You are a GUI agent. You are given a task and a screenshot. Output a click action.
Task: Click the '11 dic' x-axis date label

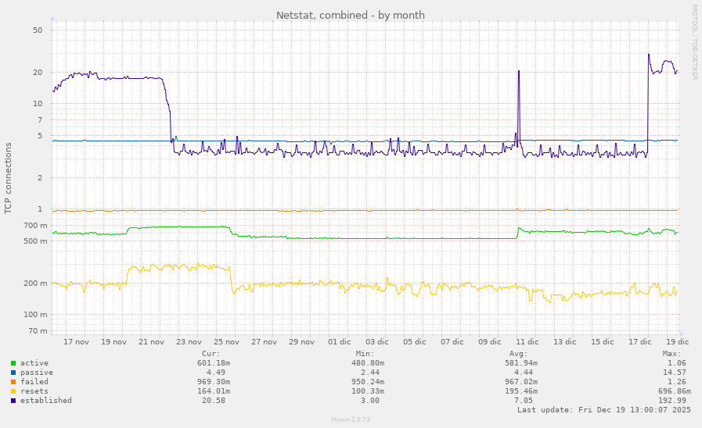(x=527, y=342)
